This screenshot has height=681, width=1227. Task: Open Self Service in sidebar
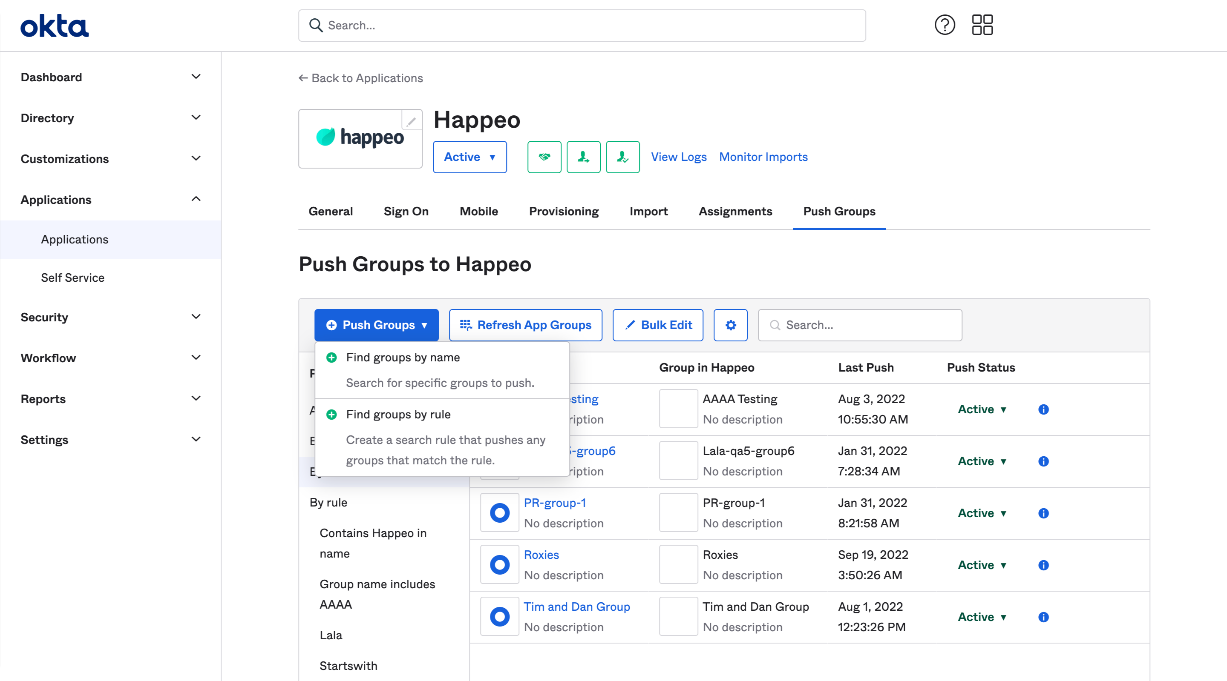point(110,278)
